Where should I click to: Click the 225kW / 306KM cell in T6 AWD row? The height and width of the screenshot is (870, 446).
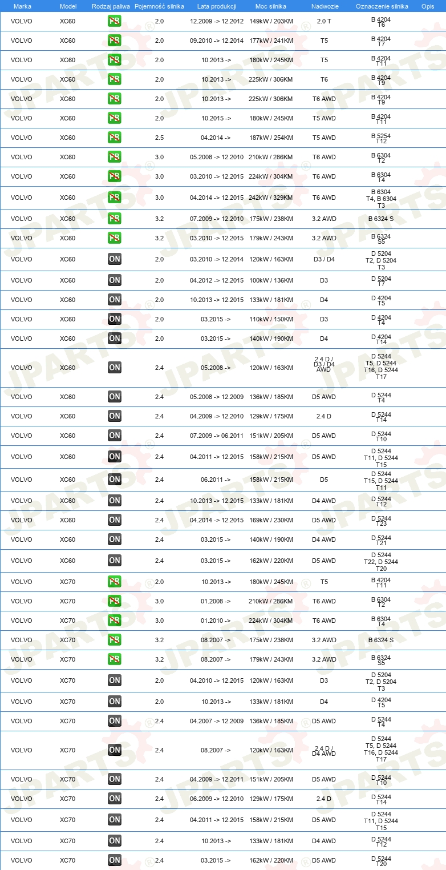point(271,99)
